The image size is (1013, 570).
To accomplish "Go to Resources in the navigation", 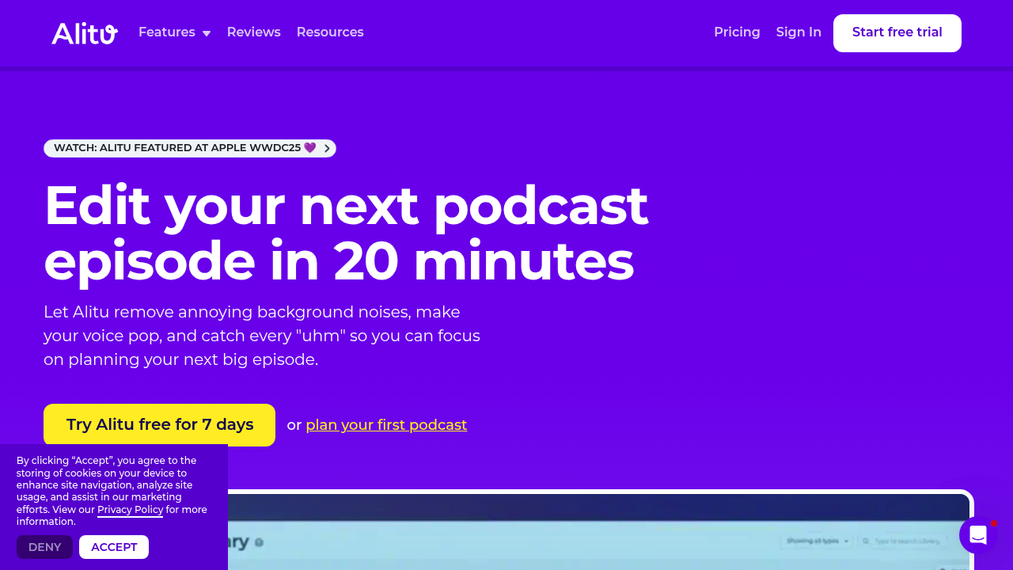I will 330,32.
